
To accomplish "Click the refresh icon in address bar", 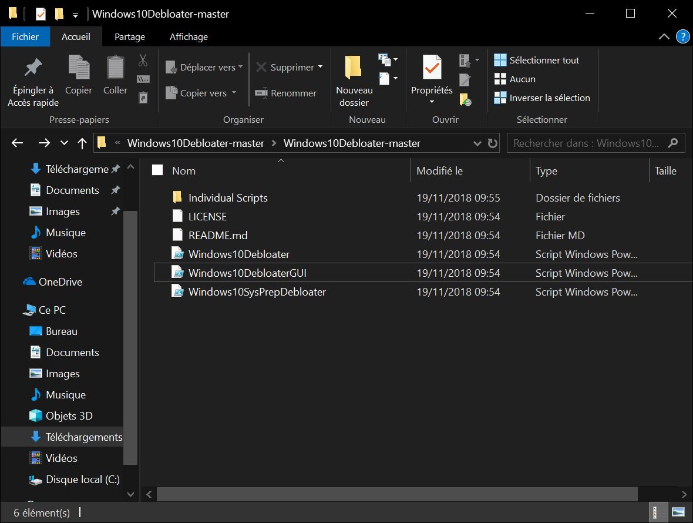I will point(492,143).
